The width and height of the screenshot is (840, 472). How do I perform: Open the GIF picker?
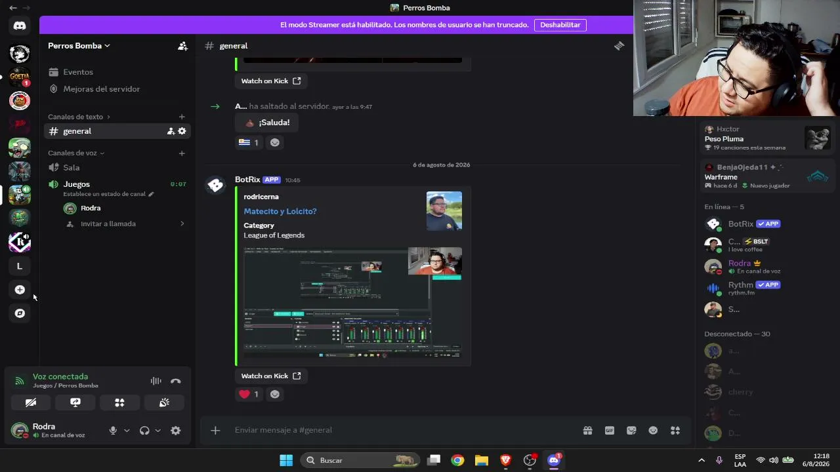coord(610,430)
